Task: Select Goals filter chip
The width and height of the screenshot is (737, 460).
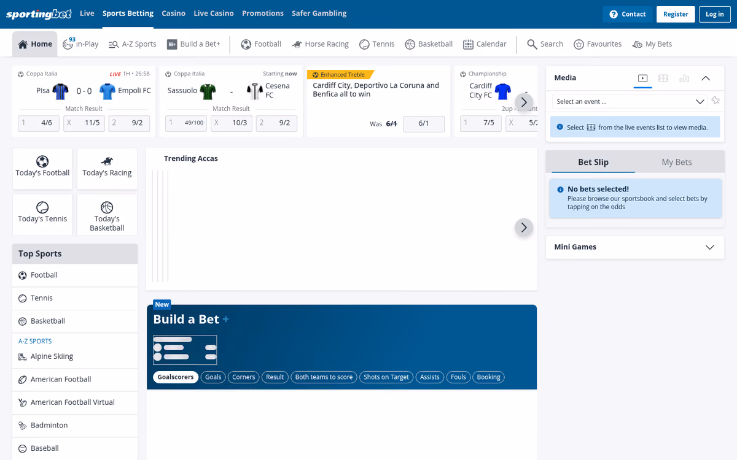Action: pyautogui.click(x=213, y=377)
